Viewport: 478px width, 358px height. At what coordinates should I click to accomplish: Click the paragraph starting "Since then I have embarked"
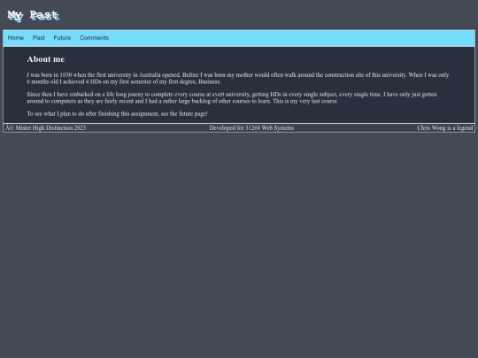(x=232, y=98)
